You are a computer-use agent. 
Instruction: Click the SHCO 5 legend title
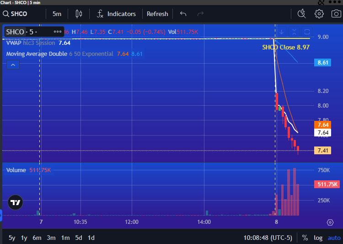pos(21,32)
